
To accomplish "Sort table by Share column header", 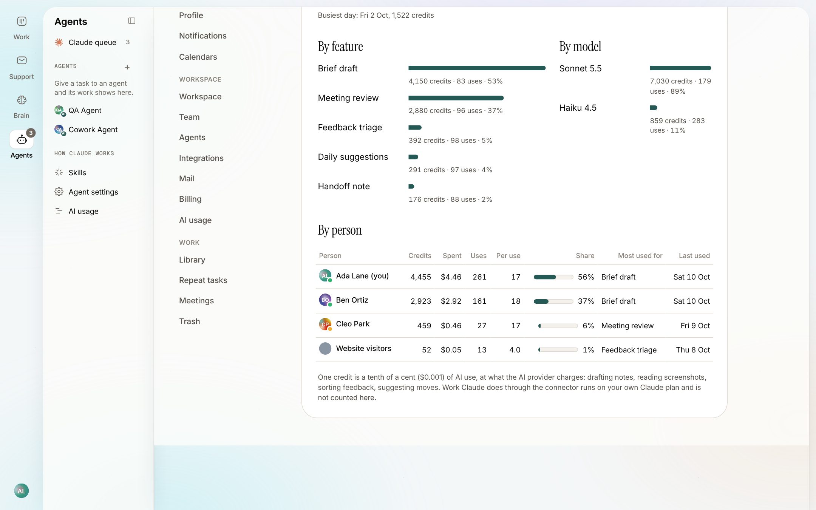I will tap(585, 255).
